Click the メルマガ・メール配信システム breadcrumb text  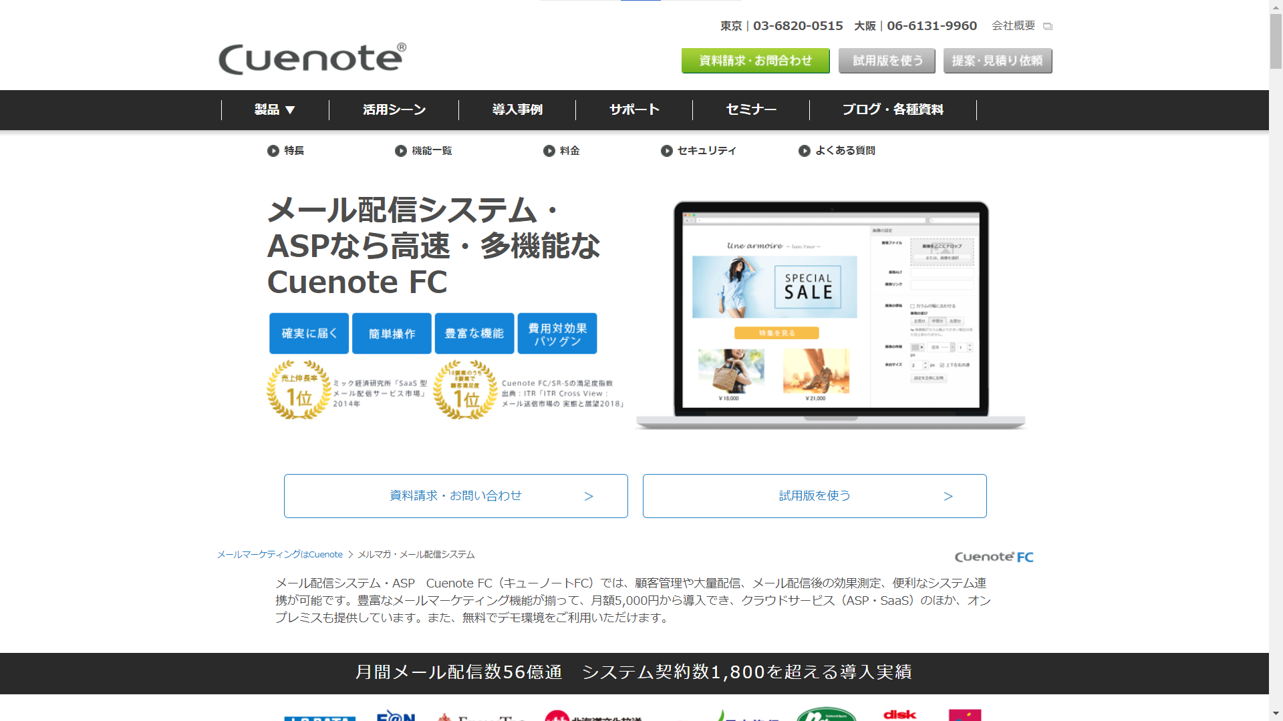[416, 555]
